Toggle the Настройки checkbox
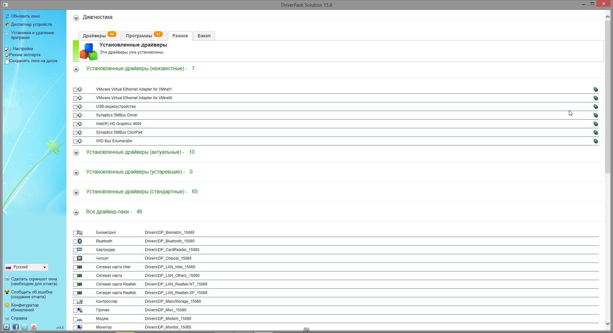Viewport: 613px width, 333px height. 6,49
